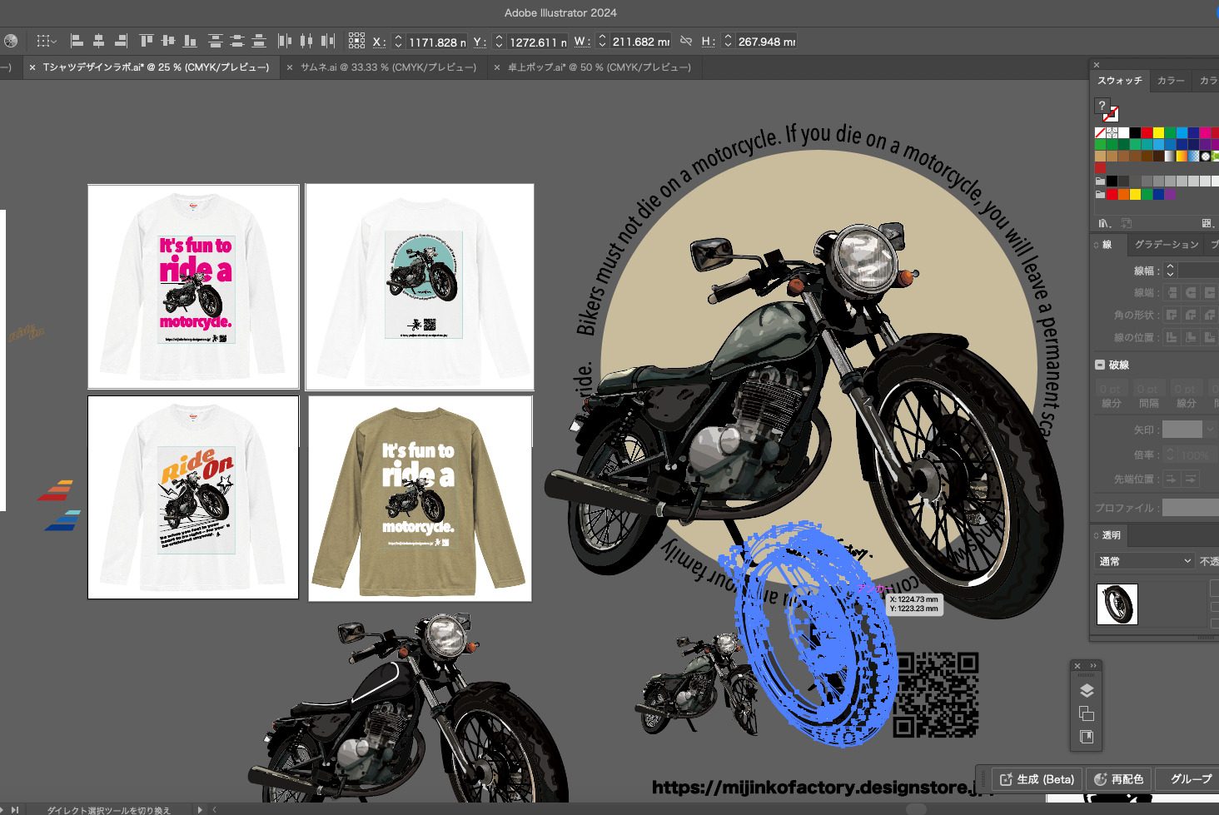Click horizontal align right icon
This screenshot has width=1219, height=815.
(x=121, y=41)
